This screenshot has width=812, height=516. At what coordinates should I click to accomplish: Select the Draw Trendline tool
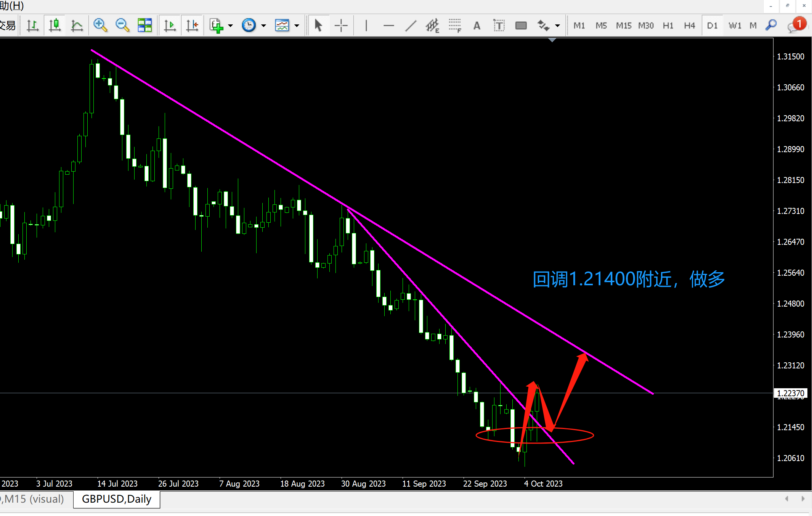click(x=411, y=26)
